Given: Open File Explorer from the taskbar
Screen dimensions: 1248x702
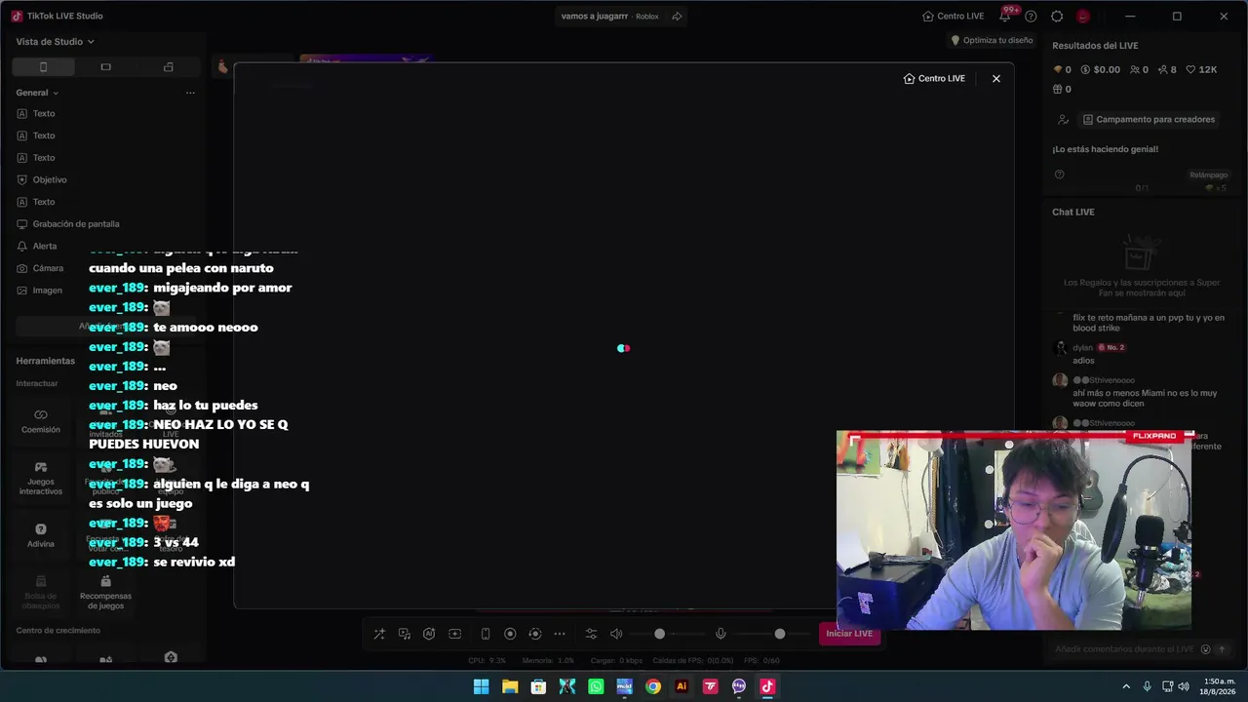Looking at the screenshot, I should [x=510, y=686].
